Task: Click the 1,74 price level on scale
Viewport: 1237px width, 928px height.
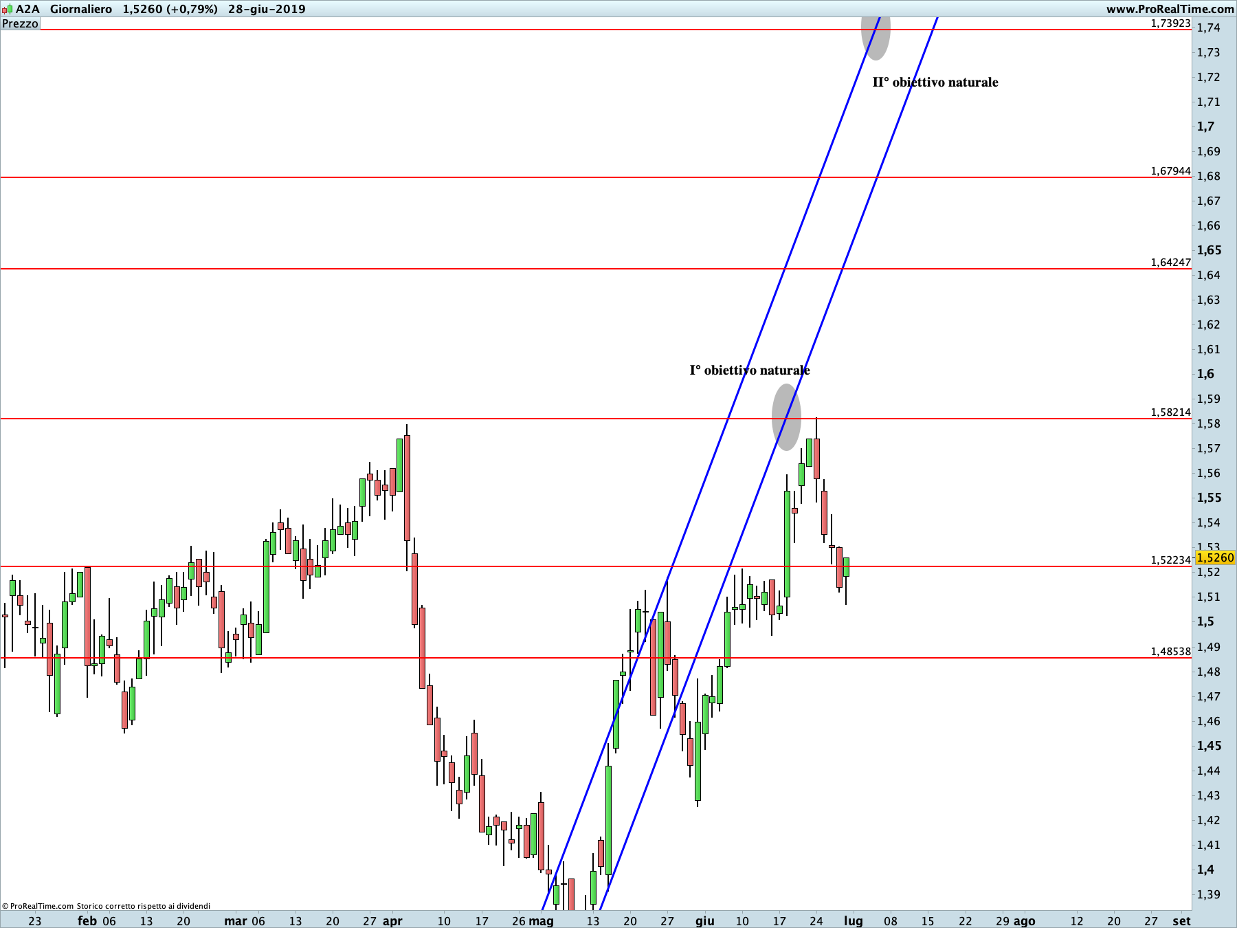Action: pos(1209,27)
